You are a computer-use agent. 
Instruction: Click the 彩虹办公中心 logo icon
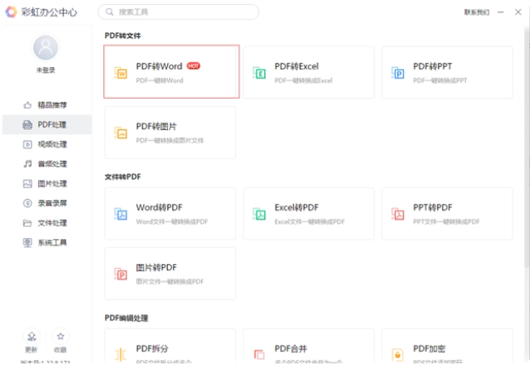(x=11, y=12)
